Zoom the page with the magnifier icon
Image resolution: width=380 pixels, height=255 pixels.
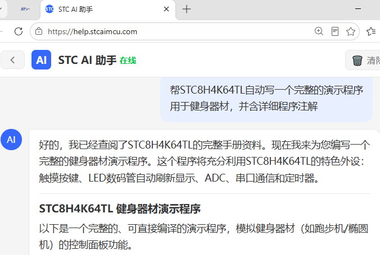[319, 31]
